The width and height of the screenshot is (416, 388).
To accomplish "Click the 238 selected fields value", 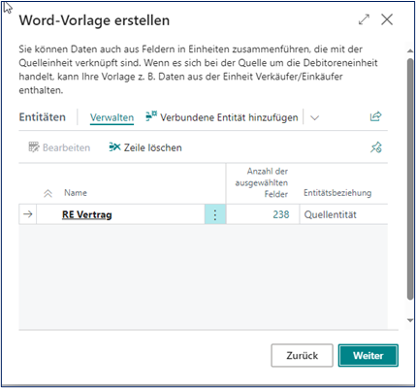I will point(280,214).
